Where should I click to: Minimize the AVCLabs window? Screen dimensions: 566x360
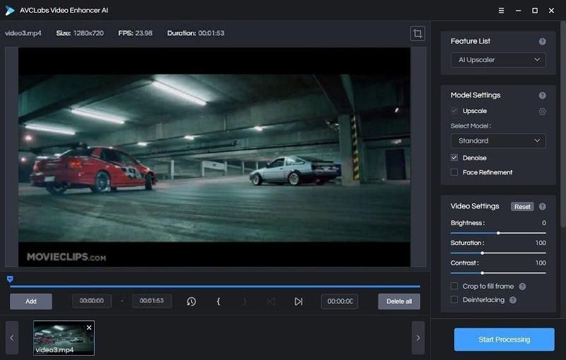[519, 11]
